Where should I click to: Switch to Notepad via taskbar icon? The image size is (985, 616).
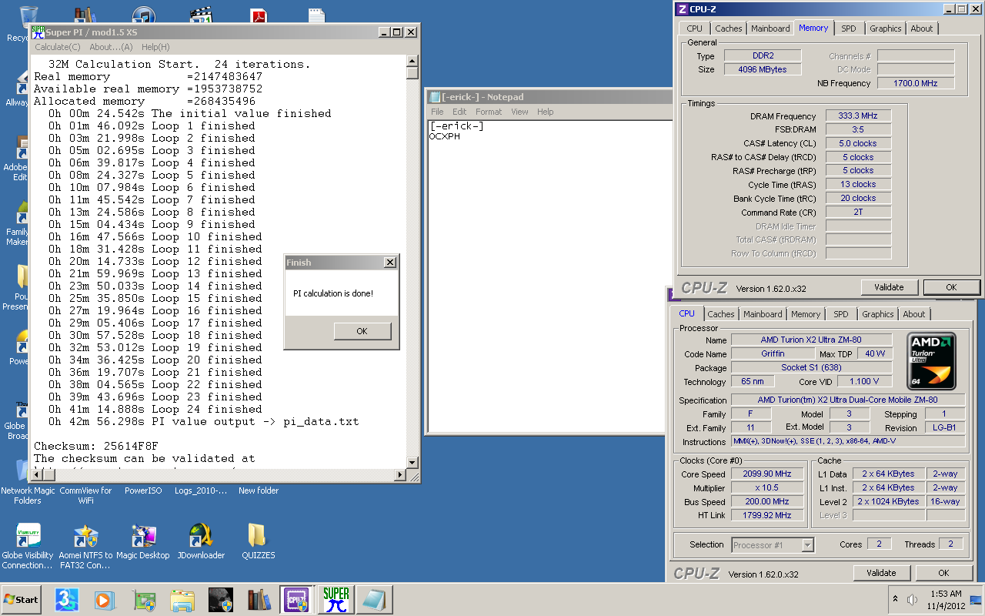pos(375,599)
